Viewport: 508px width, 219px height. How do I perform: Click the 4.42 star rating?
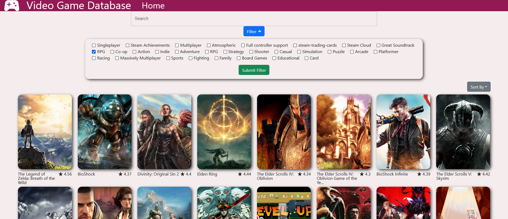[x=483, y=174]
